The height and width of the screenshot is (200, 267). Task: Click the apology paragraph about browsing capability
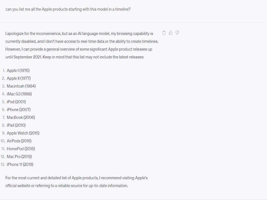pos(82,45)
